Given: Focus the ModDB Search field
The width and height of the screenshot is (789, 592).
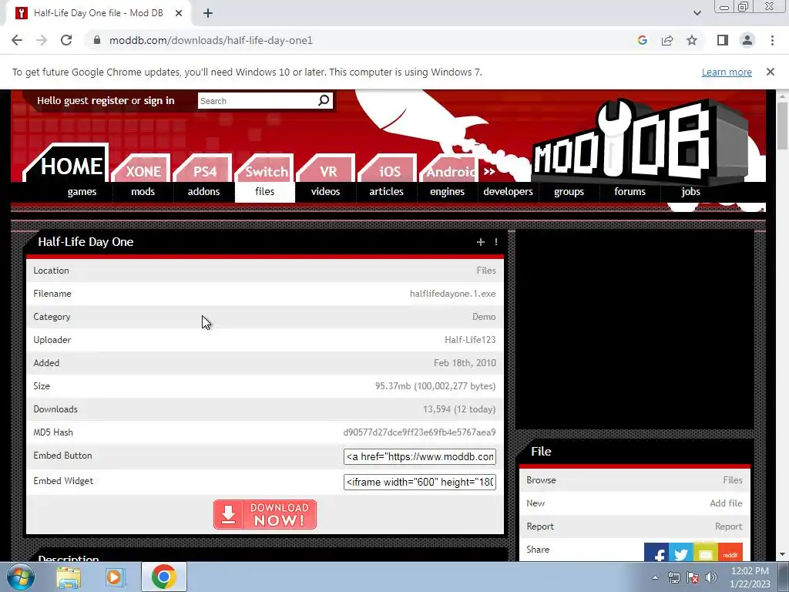Looking at the screenshot, I should [x=257, y=101].
